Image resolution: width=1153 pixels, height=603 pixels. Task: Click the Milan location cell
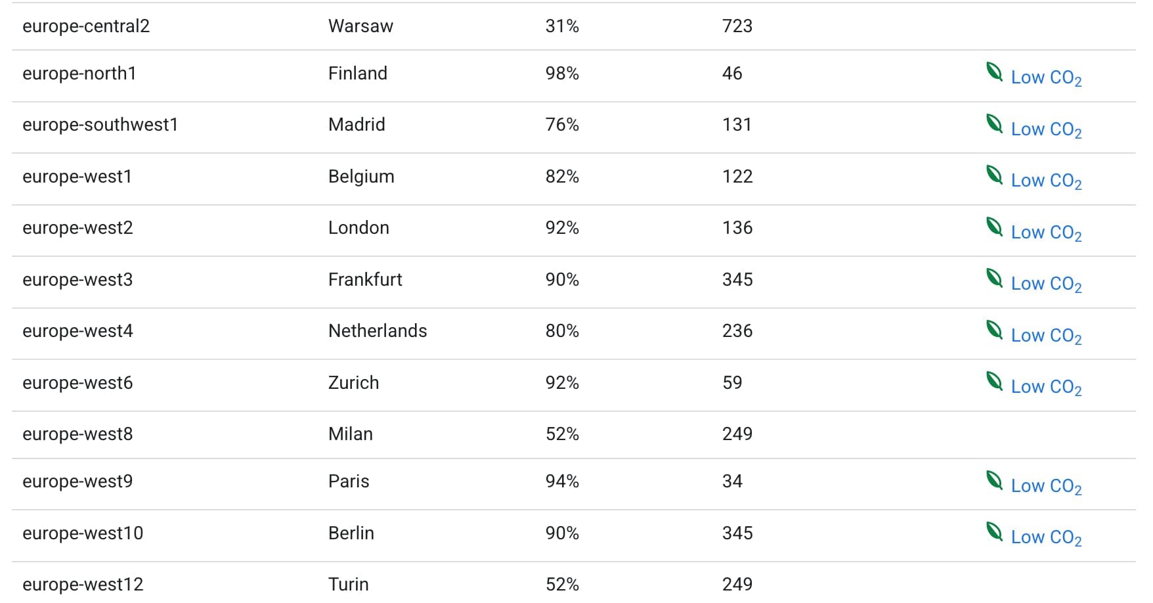point(350,434)
